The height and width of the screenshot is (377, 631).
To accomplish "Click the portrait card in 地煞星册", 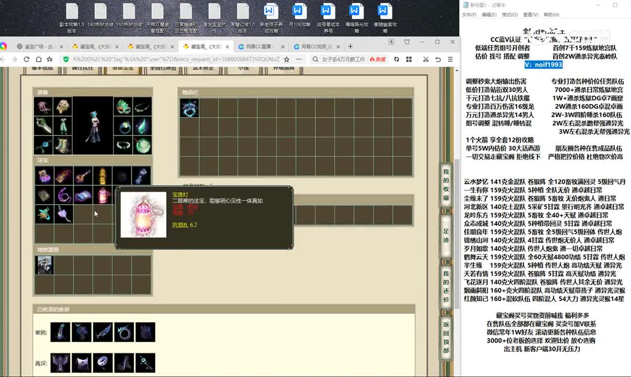I will (44, 265).
